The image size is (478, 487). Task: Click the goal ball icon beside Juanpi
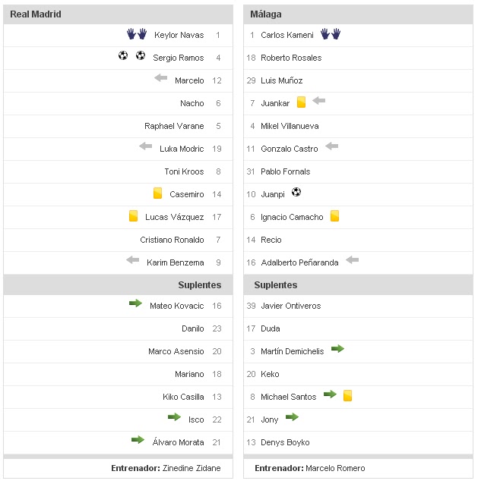296,193
